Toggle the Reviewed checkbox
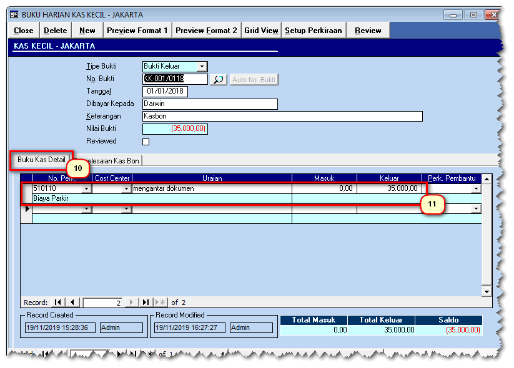 tap(146, 142)
